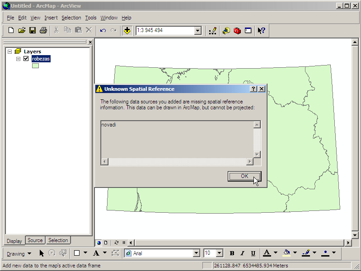Activate the What's This help pointer

(261, 31)
